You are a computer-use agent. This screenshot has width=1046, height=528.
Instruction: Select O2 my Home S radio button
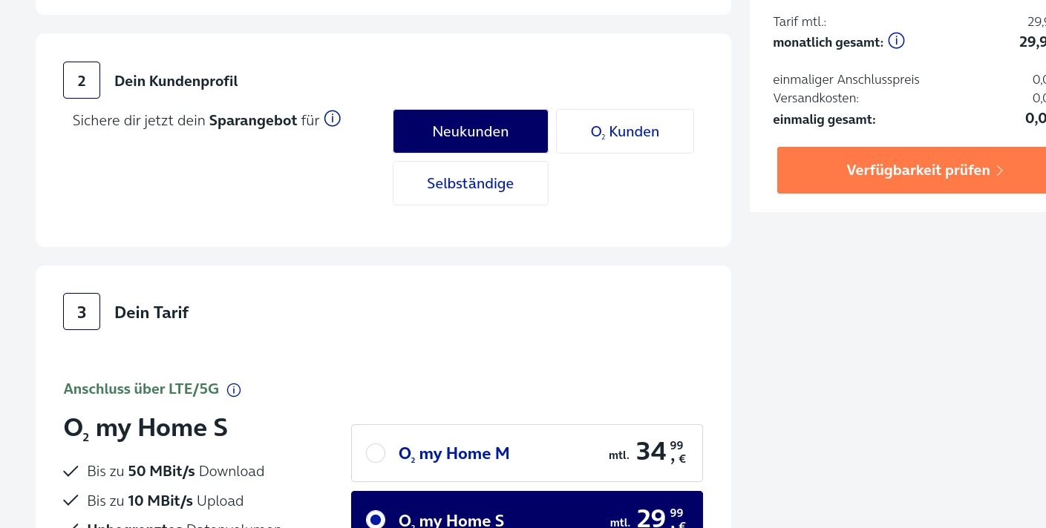pyautogui.click(x=376, y=519)
